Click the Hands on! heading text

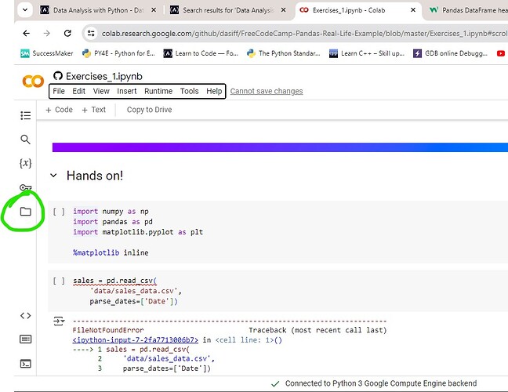95,176
